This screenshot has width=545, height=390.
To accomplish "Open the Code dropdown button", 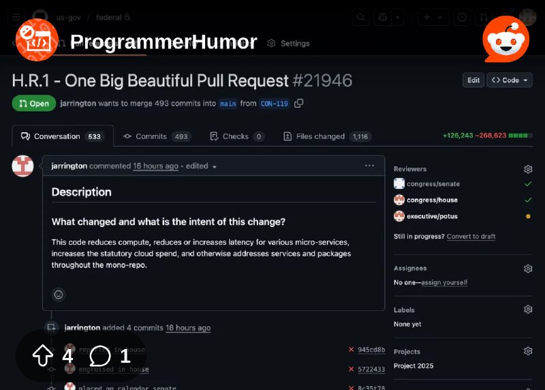I will pyautogui.click(x=510, y=80).
